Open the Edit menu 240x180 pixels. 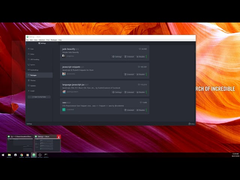click(31, 40)
